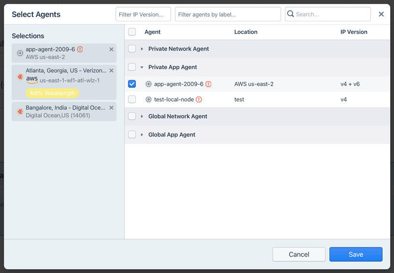Click the Location column header

[x=246, y=32]
